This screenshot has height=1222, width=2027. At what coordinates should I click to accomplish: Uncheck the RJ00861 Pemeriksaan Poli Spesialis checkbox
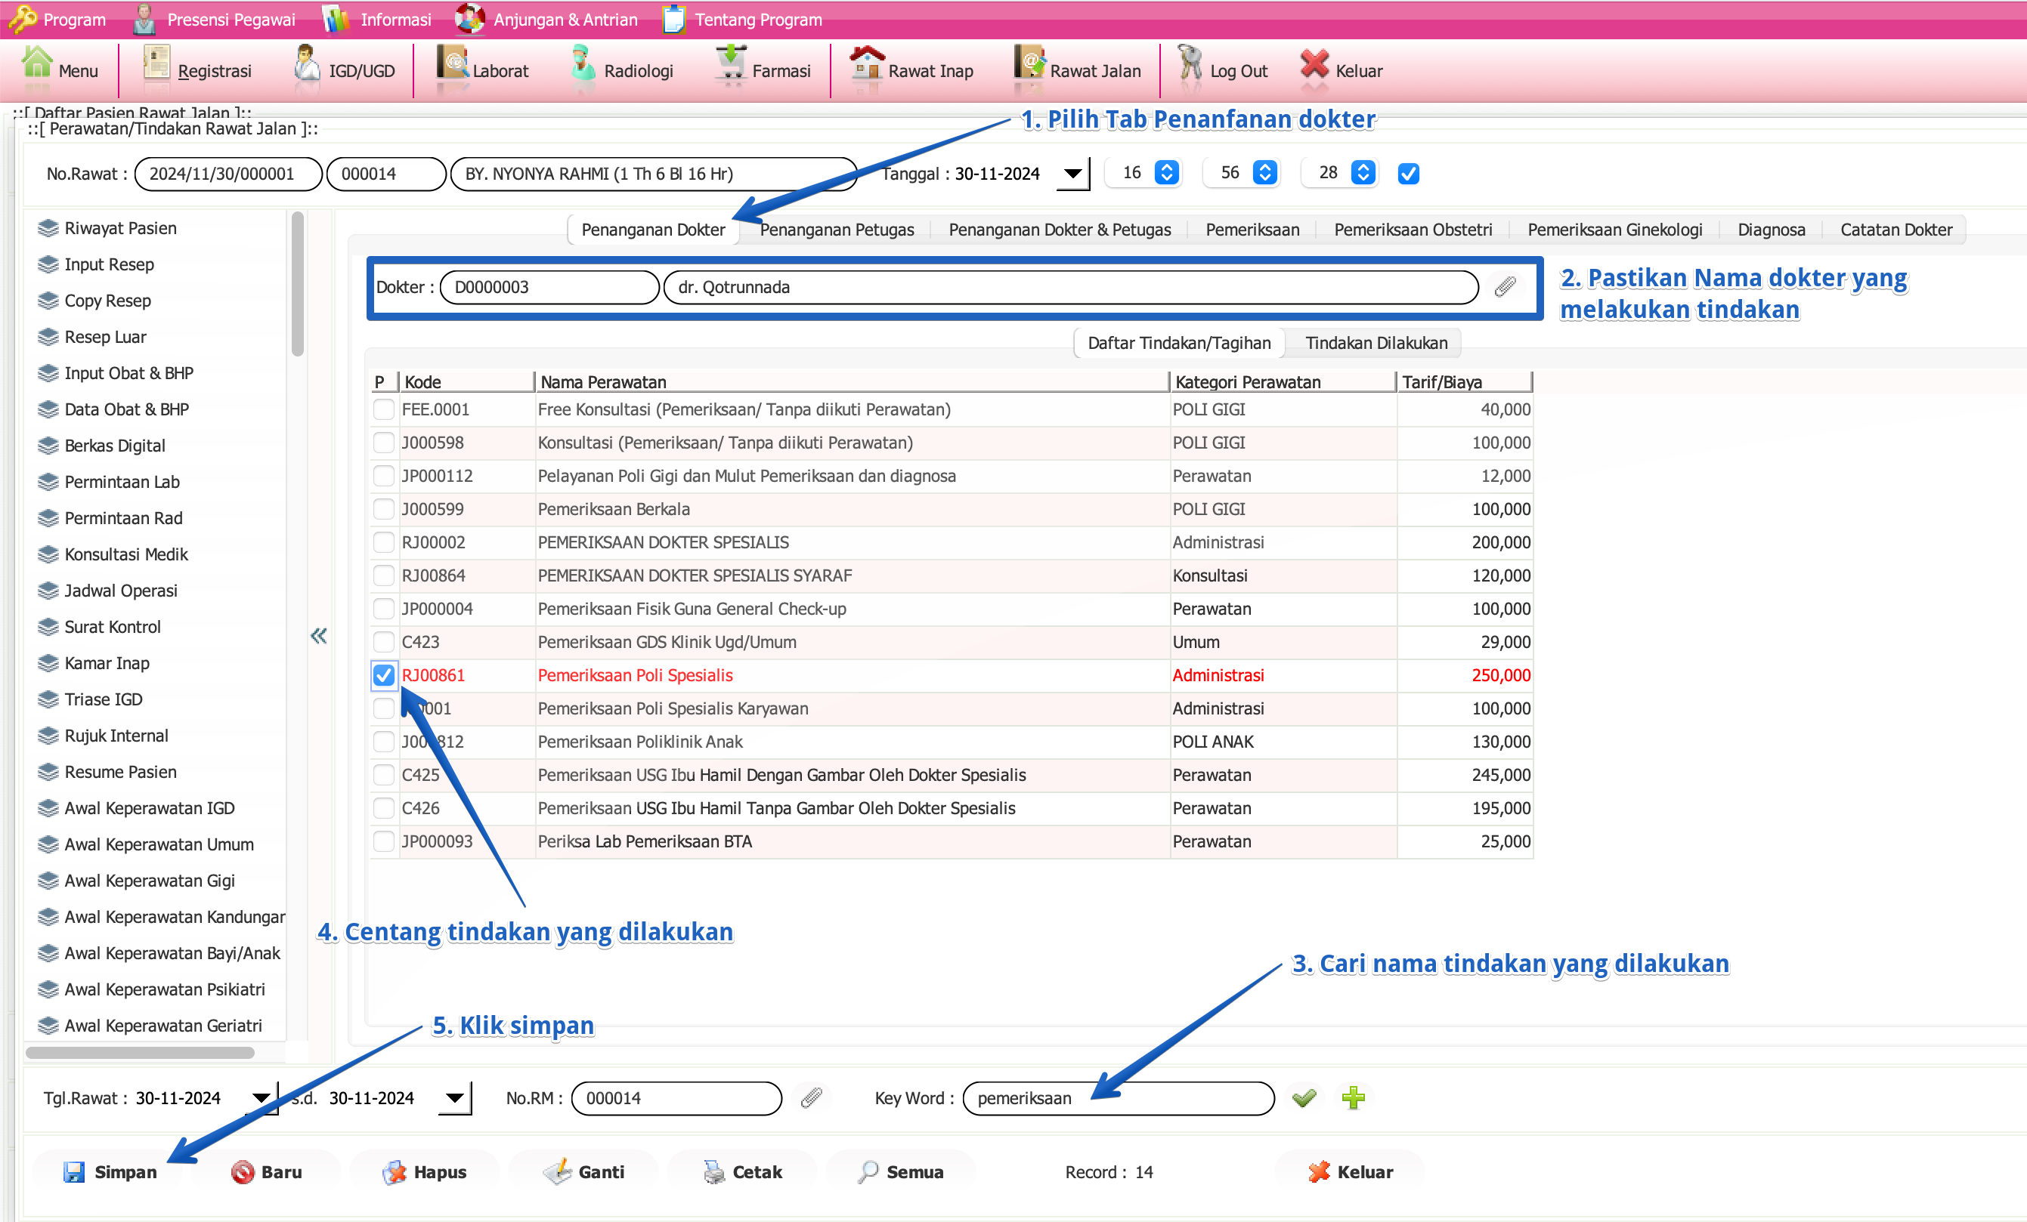(383, 675)
